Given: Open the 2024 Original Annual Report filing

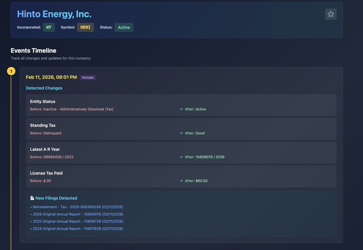Looking at the screenshot, I should click(x=78, y=229).
